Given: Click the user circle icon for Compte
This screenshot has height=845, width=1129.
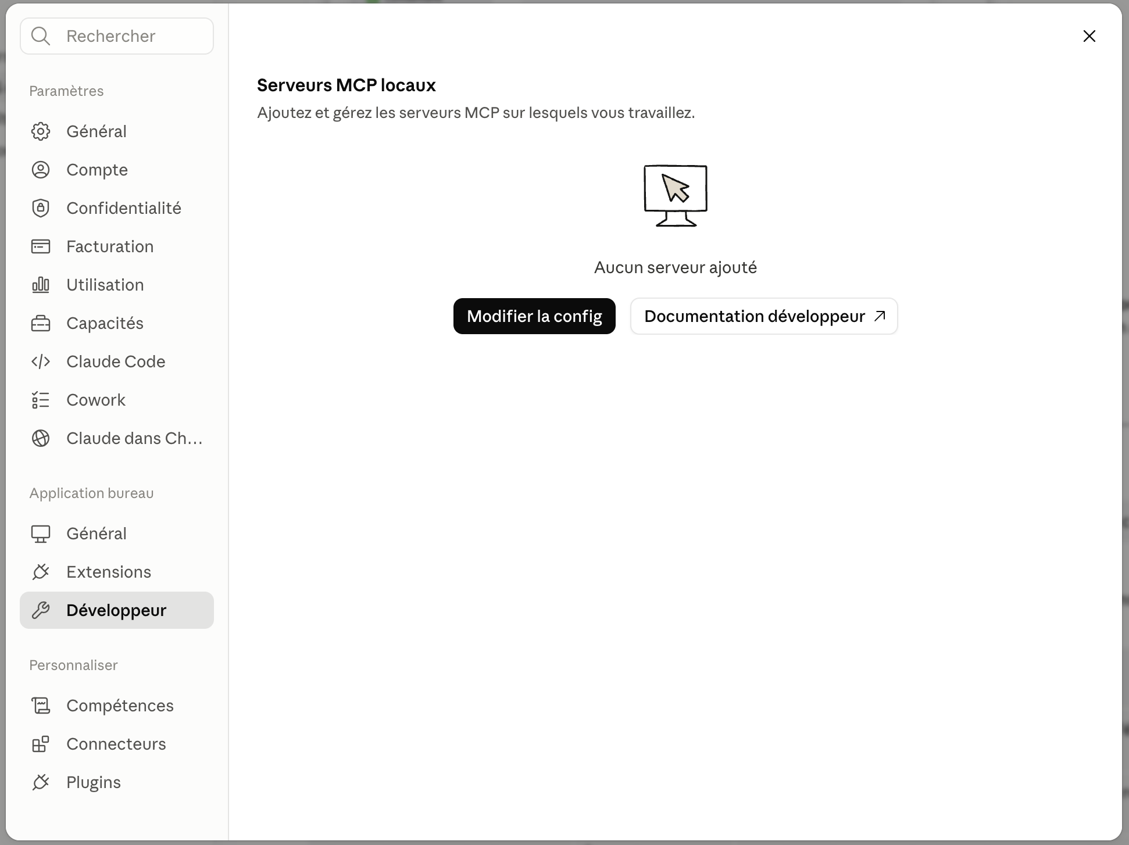Looking at the screenshot, I should [41, 170].
